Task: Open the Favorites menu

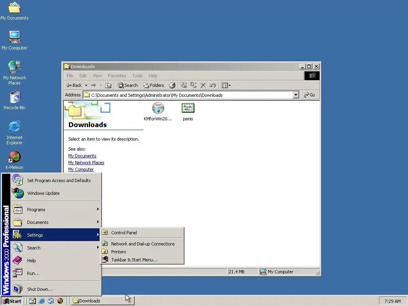Action: point(117,76)
